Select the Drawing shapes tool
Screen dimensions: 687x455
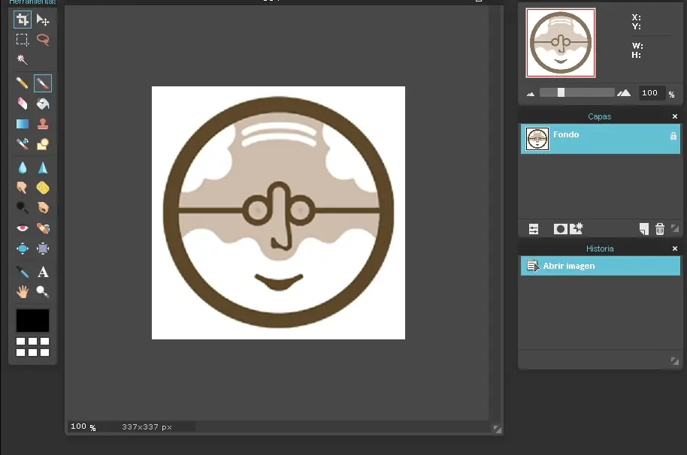[x=43, y=144]
